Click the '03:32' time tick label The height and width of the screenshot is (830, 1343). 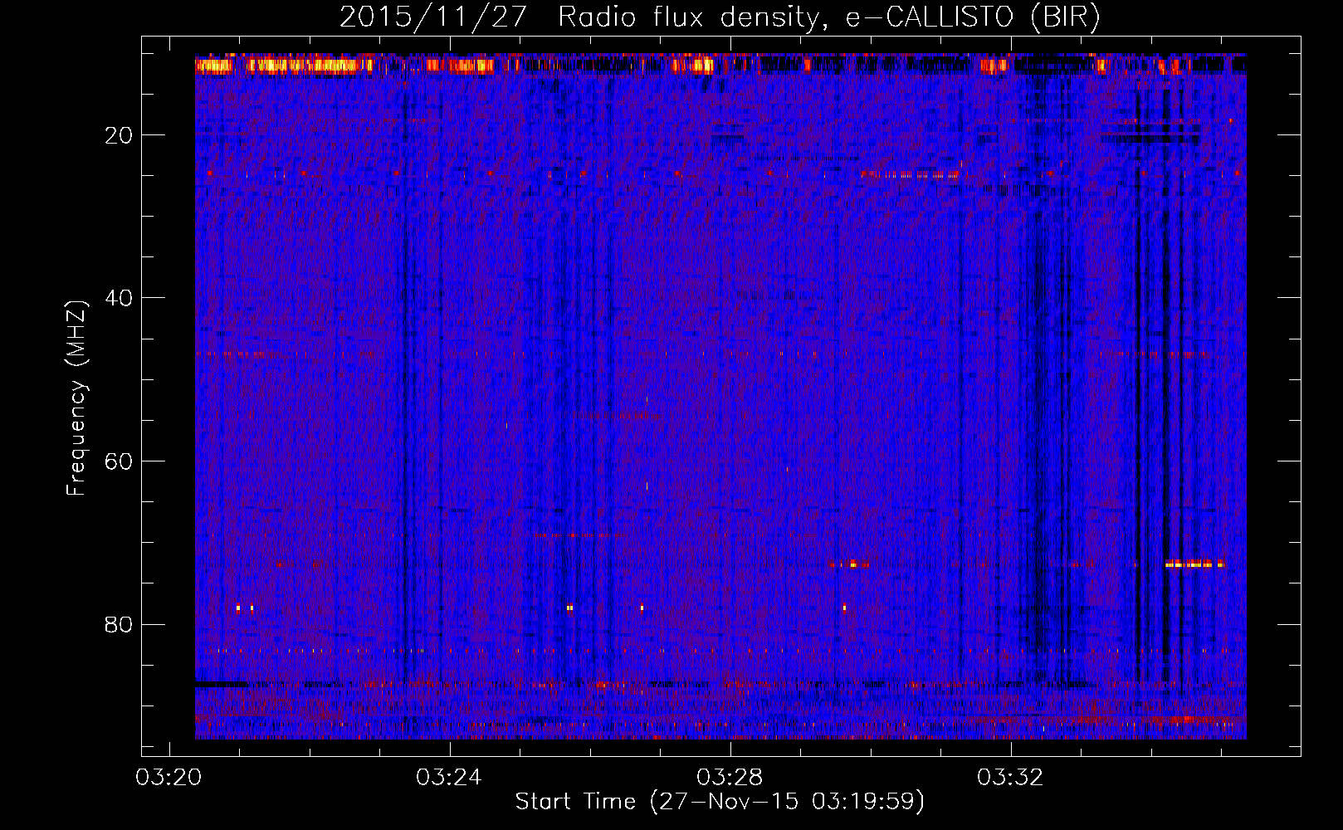coord(1011,778)
